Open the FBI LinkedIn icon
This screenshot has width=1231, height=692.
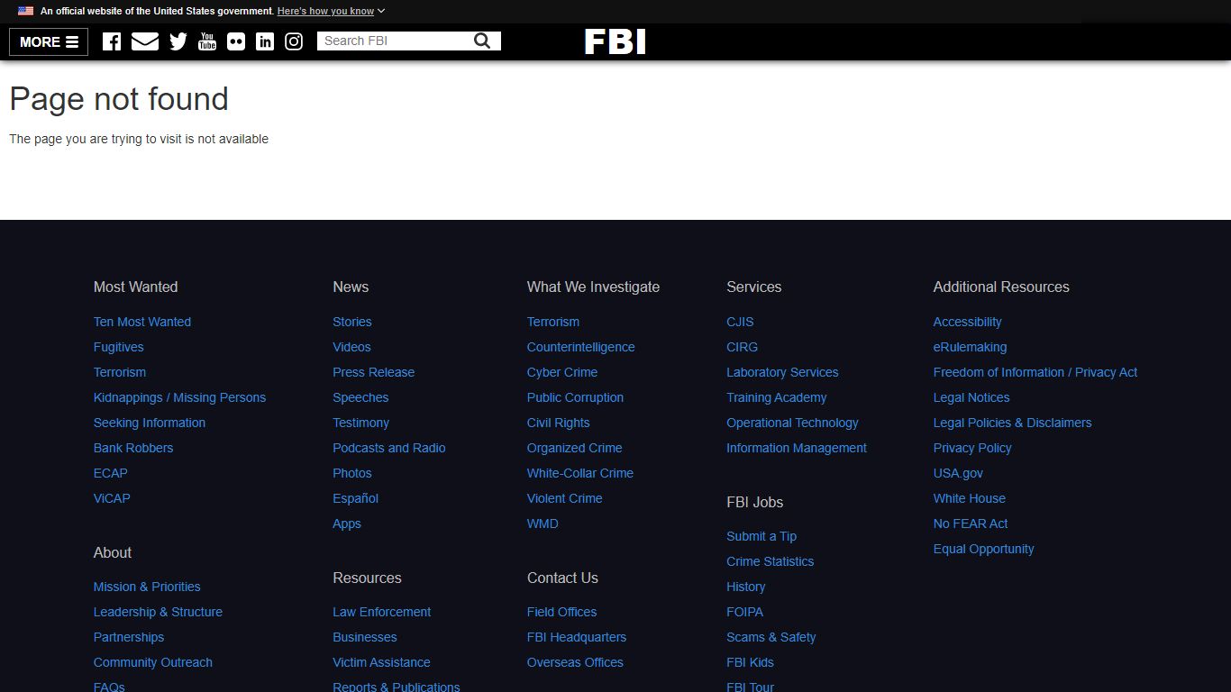(265, 41)
